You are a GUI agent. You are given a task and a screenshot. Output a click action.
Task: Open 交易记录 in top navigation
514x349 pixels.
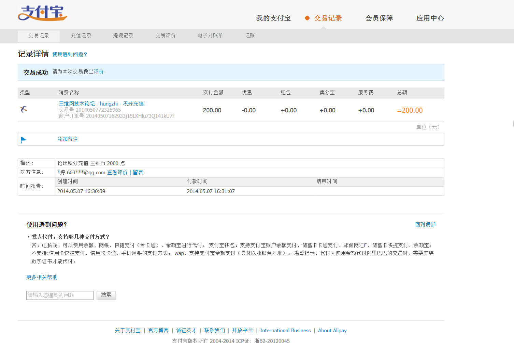(x=328, y=18)
